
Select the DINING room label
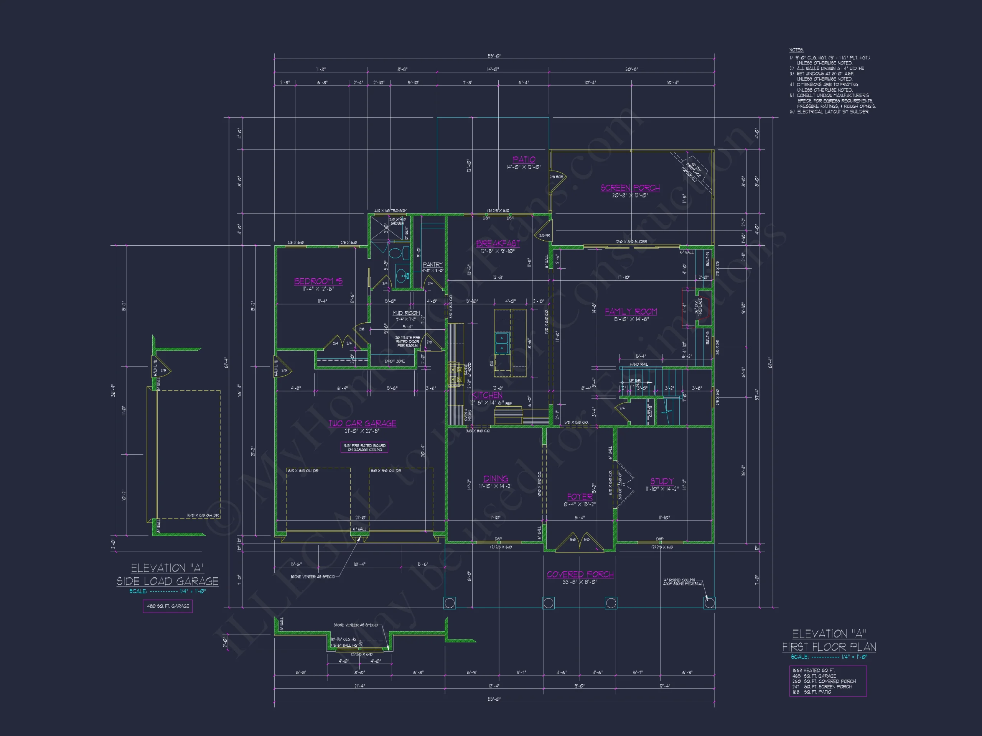coord(496,478)
